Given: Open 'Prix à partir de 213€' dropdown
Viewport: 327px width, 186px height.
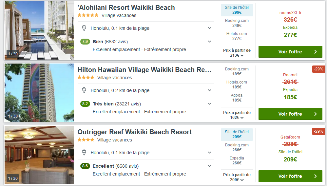Looking at the screenshot, I should (237, 53).
